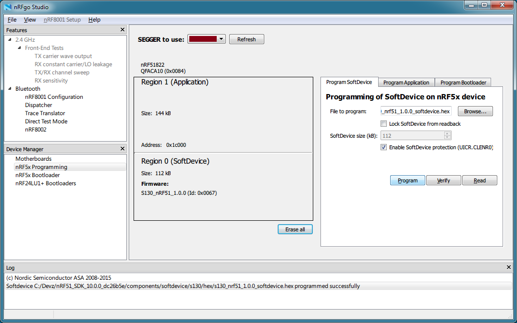Select nRF5x Bootloader entry
This screenshot has height=323, width=517.
[x=37, y=175]
